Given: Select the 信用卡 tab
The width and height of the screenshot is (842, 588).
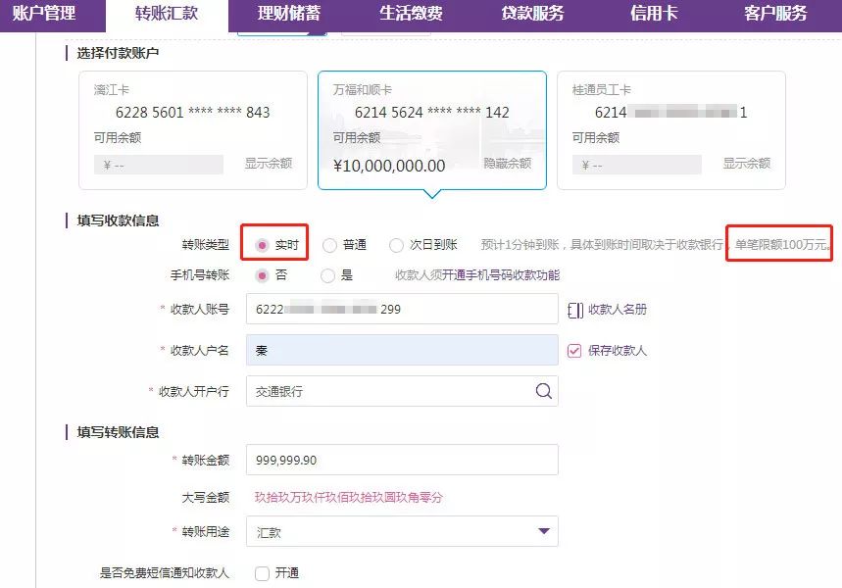Looking at the screenshot, I should coord(654,13).
